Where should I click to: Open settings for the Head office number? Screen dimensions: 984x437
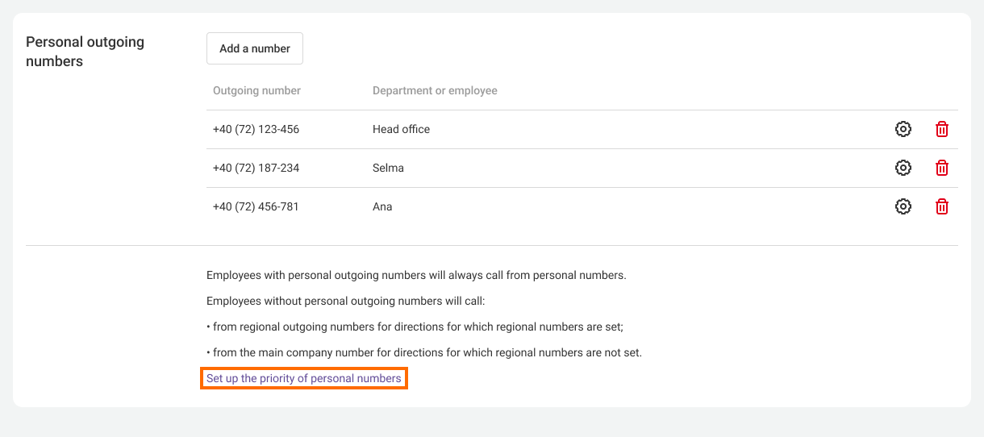[x=903, y=129]
